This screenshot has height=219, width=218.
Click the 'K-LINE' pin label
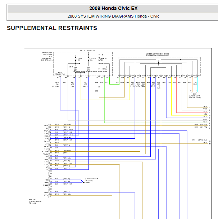tap(46, 185)
